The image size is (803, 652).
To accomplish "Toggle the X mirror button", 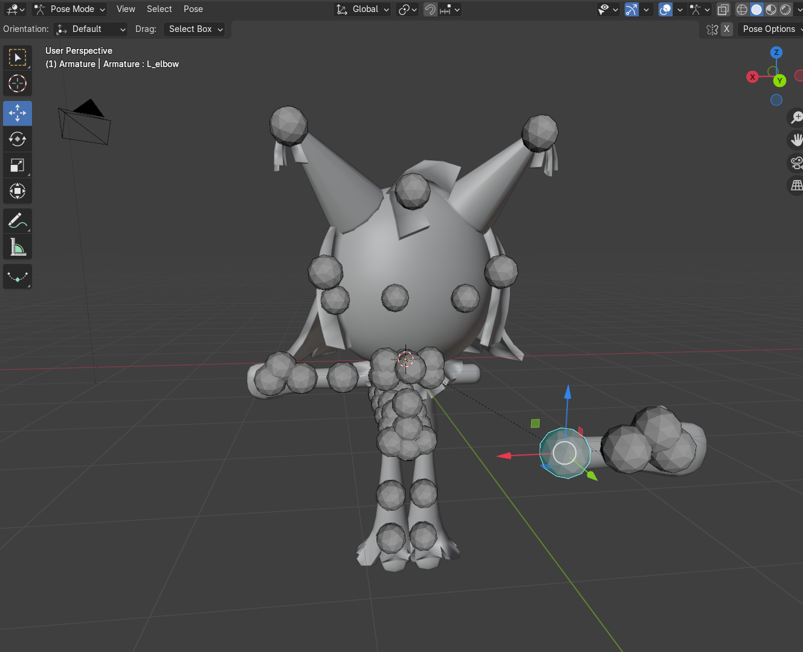I will (727, 29).
